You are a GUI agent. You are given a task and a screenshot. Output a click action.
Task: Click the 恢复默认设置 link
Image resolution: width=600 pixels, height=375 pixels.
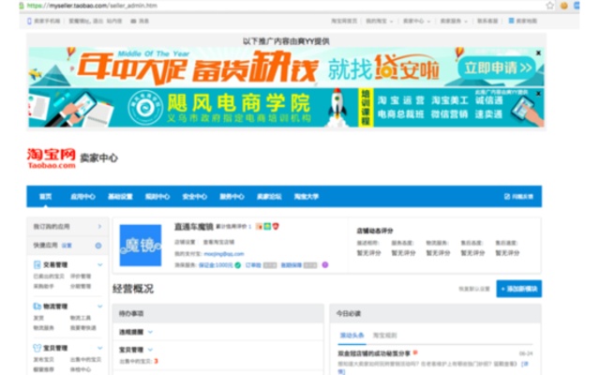point(474,289)
